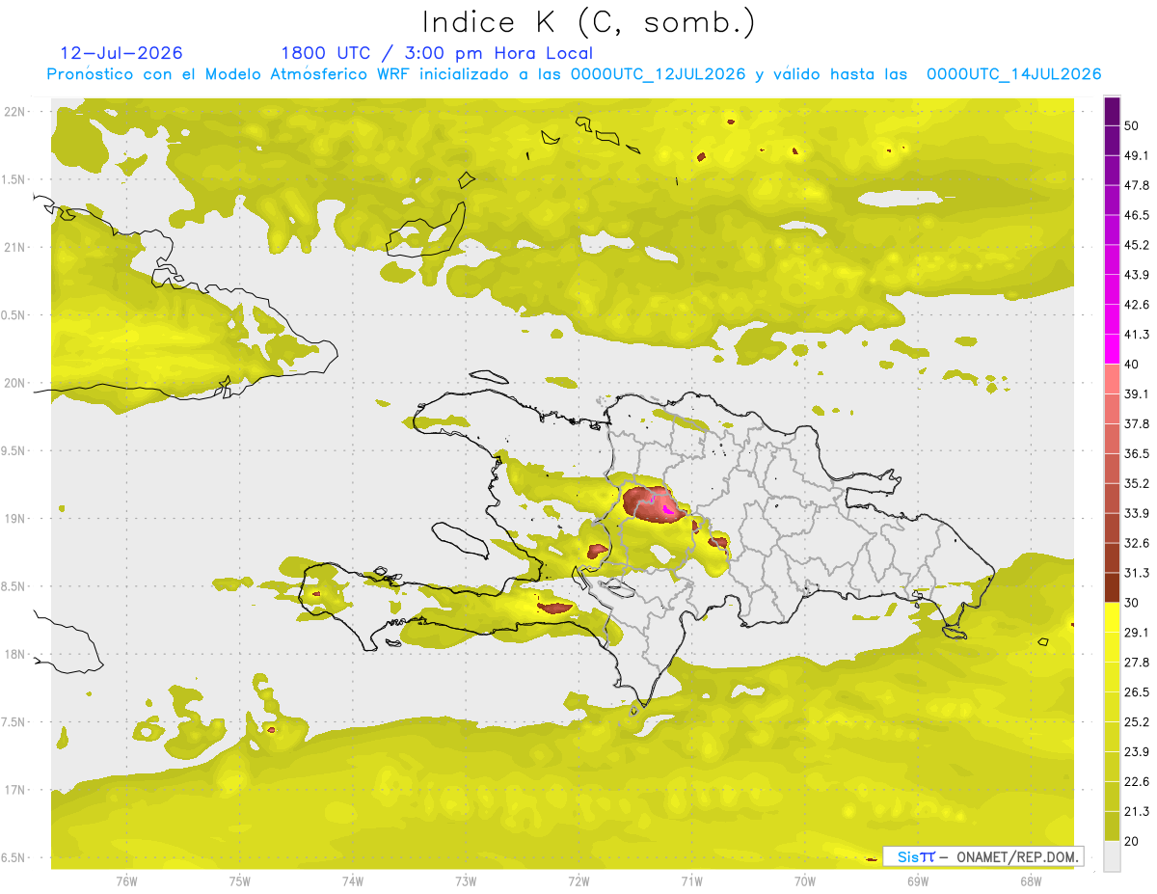The height and width of the screenshot is (894, 1157).
Task: Select legend value "23.9"
Action: (1137, 751)
